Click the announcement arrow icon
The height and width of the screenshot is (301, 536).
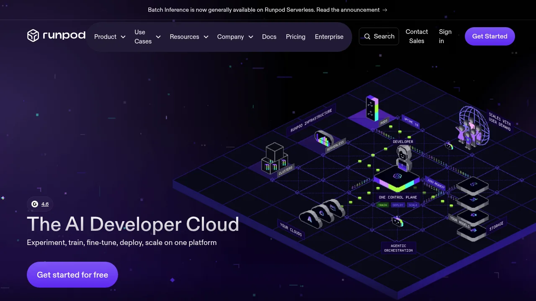(385, 10)
